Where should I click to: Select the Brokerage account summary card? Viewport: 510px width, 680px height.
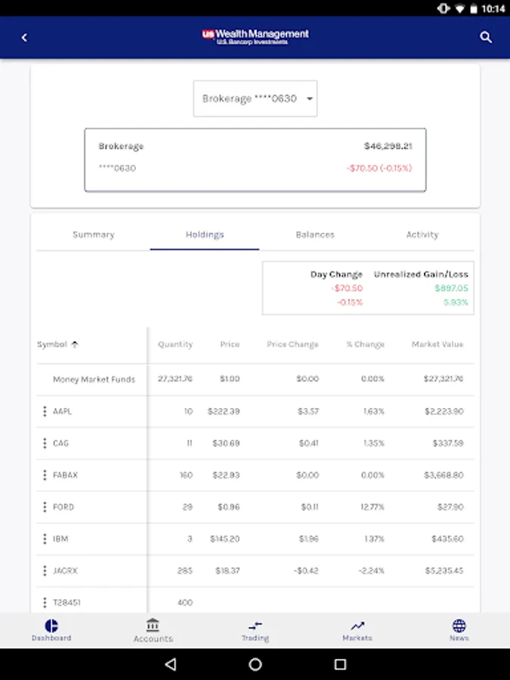coord(255,159)
